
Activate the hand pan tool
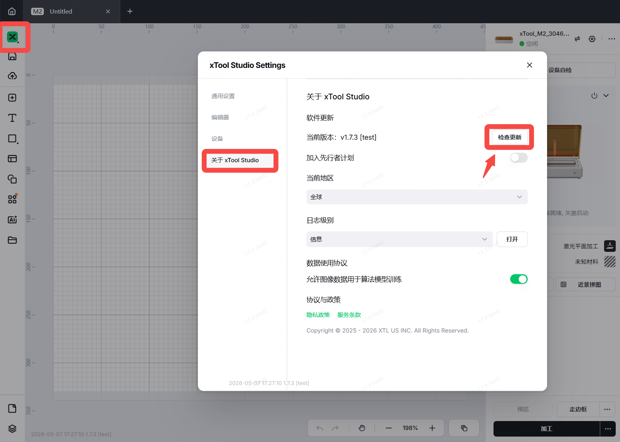point(362,428)
